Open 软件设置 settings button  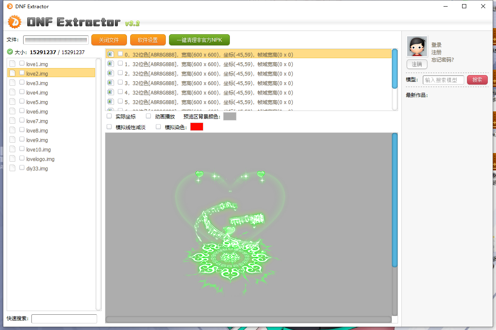point(148,40)
